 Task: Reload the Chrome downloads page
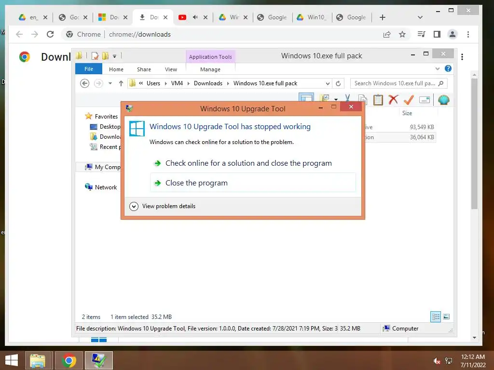[x=50, y=34]
